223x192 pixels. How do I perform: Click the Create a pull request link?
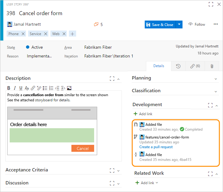156,147
